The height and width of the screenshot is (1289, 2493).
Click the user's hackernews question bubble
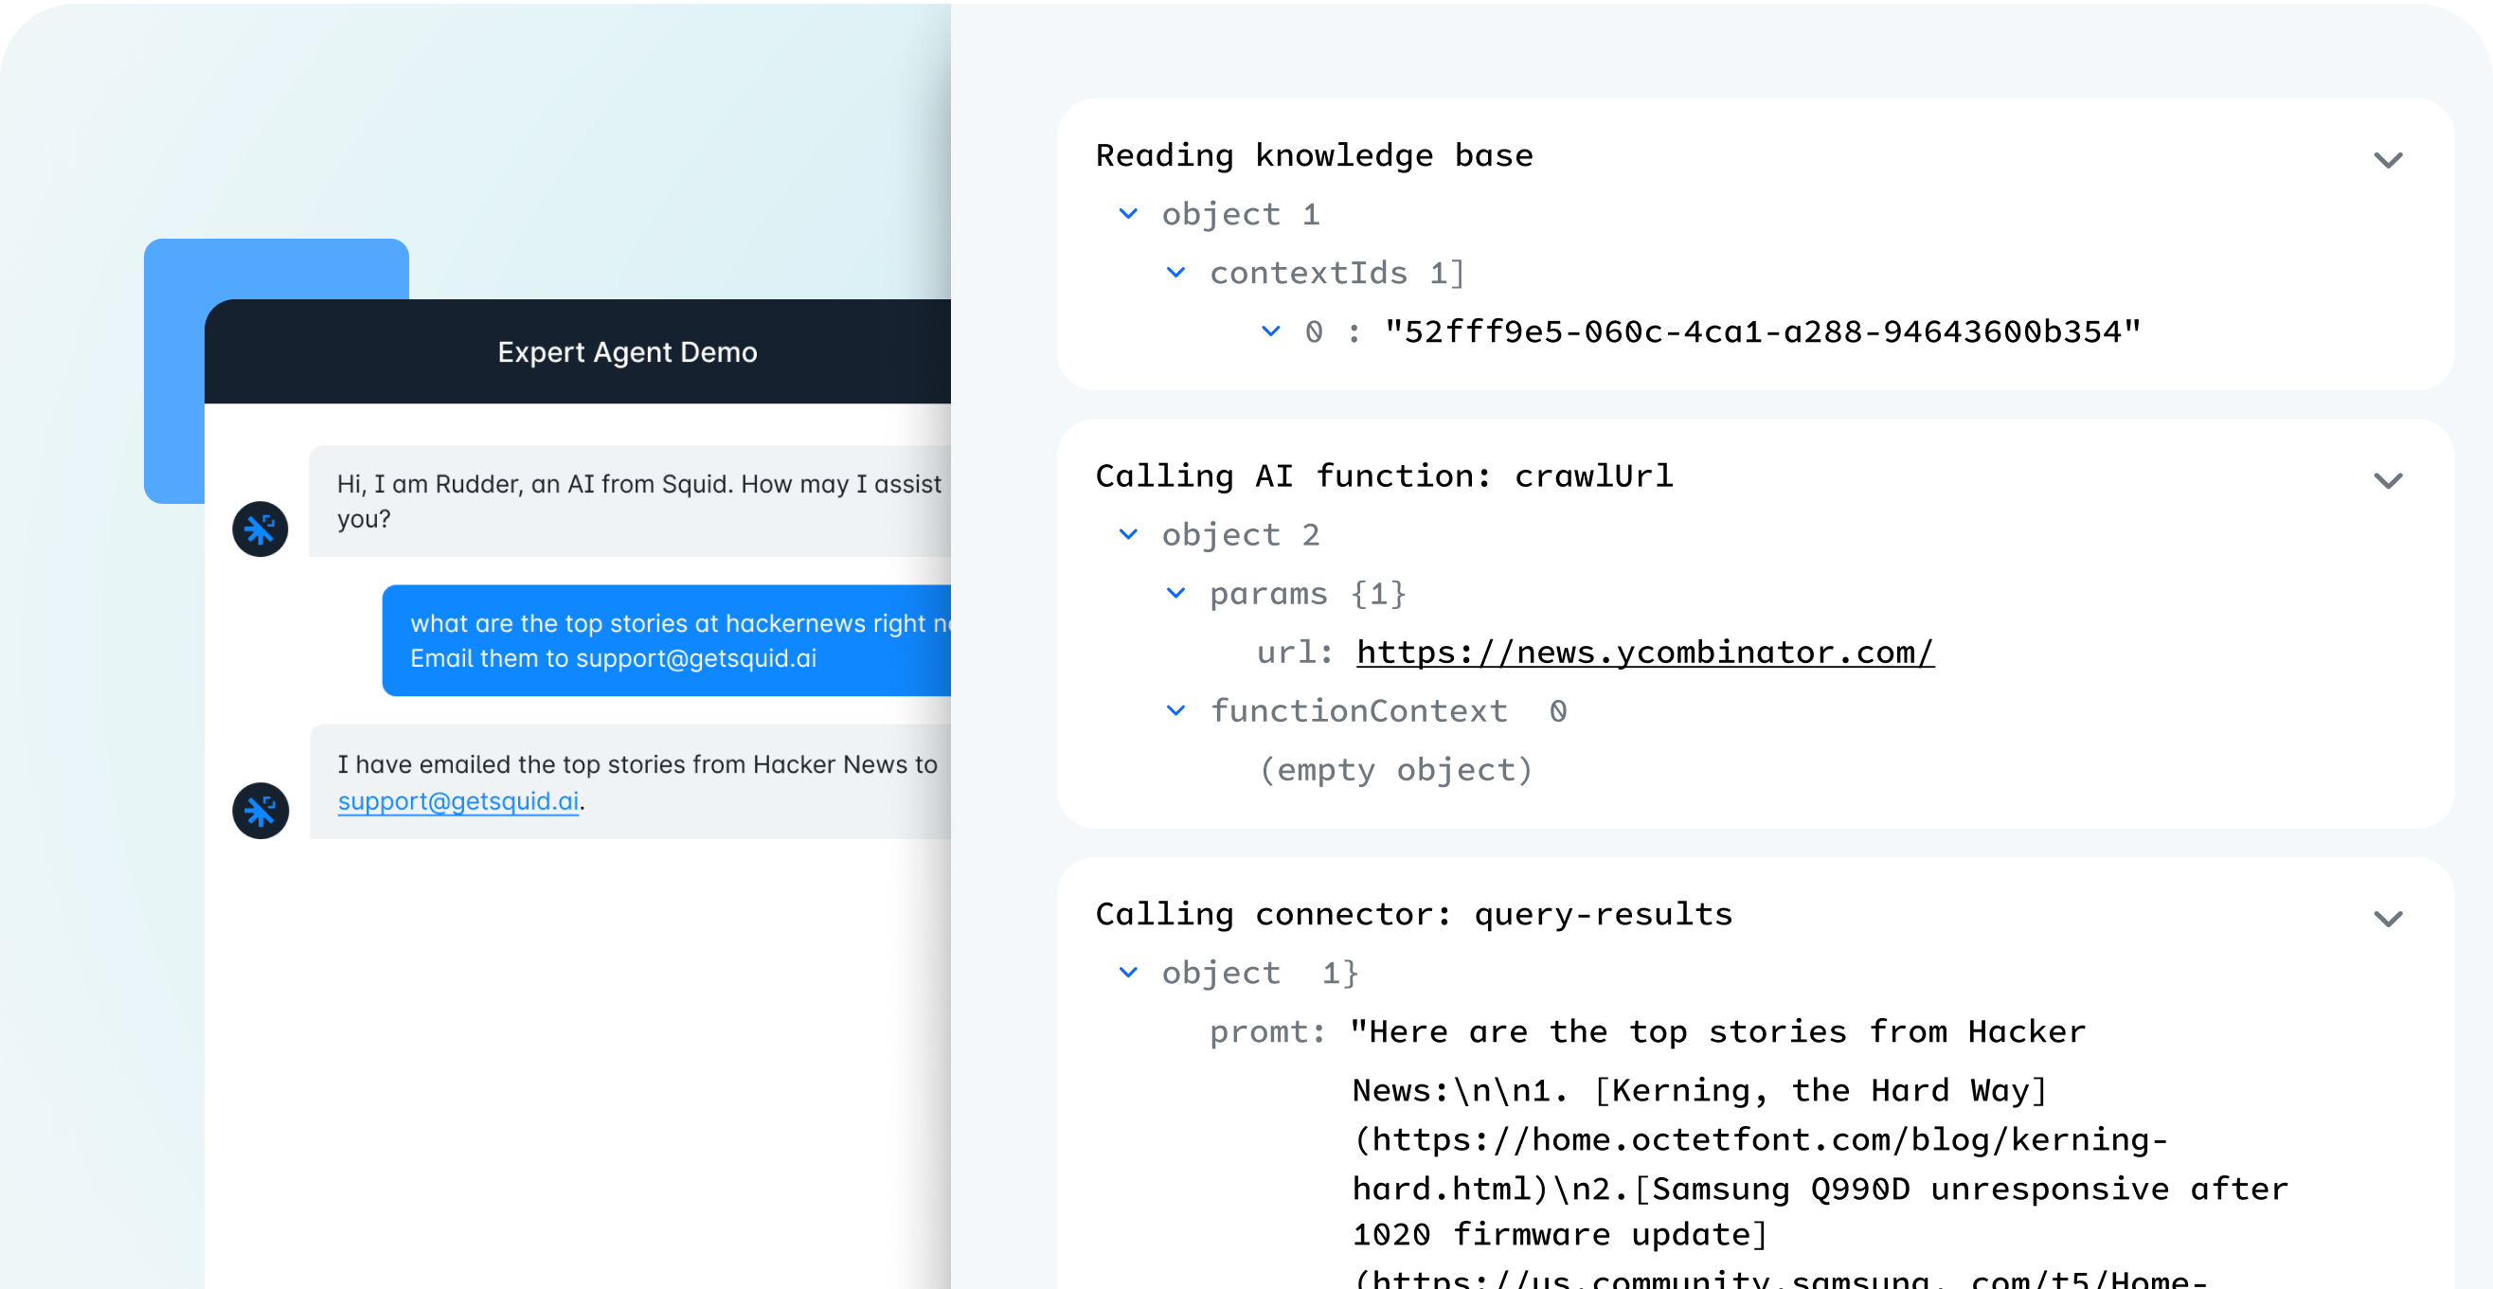[668, 639]
